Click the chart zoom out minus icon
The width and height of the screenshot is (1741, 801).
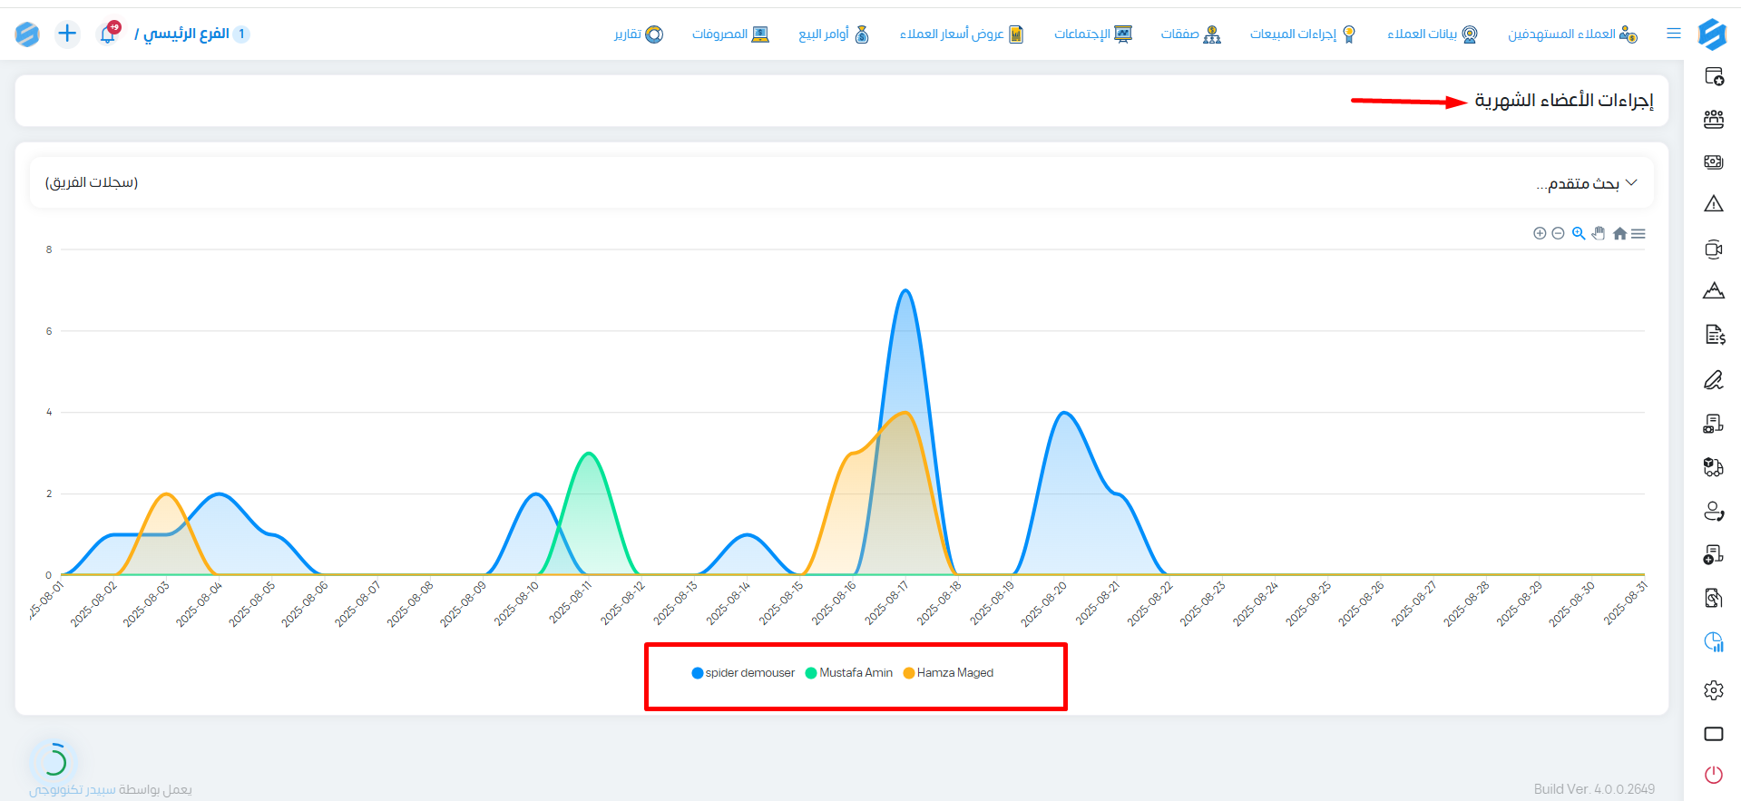point(1558,234)
